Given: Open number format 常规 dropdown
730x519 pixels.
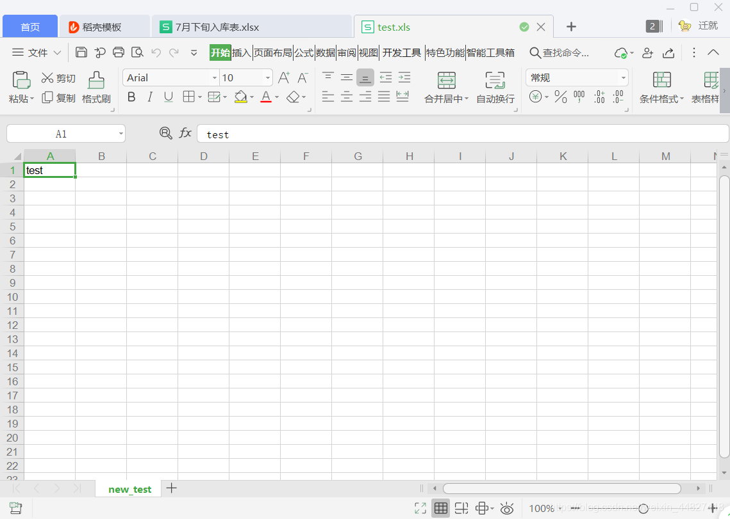Looking at the screenshot, I should pos(624,78).
